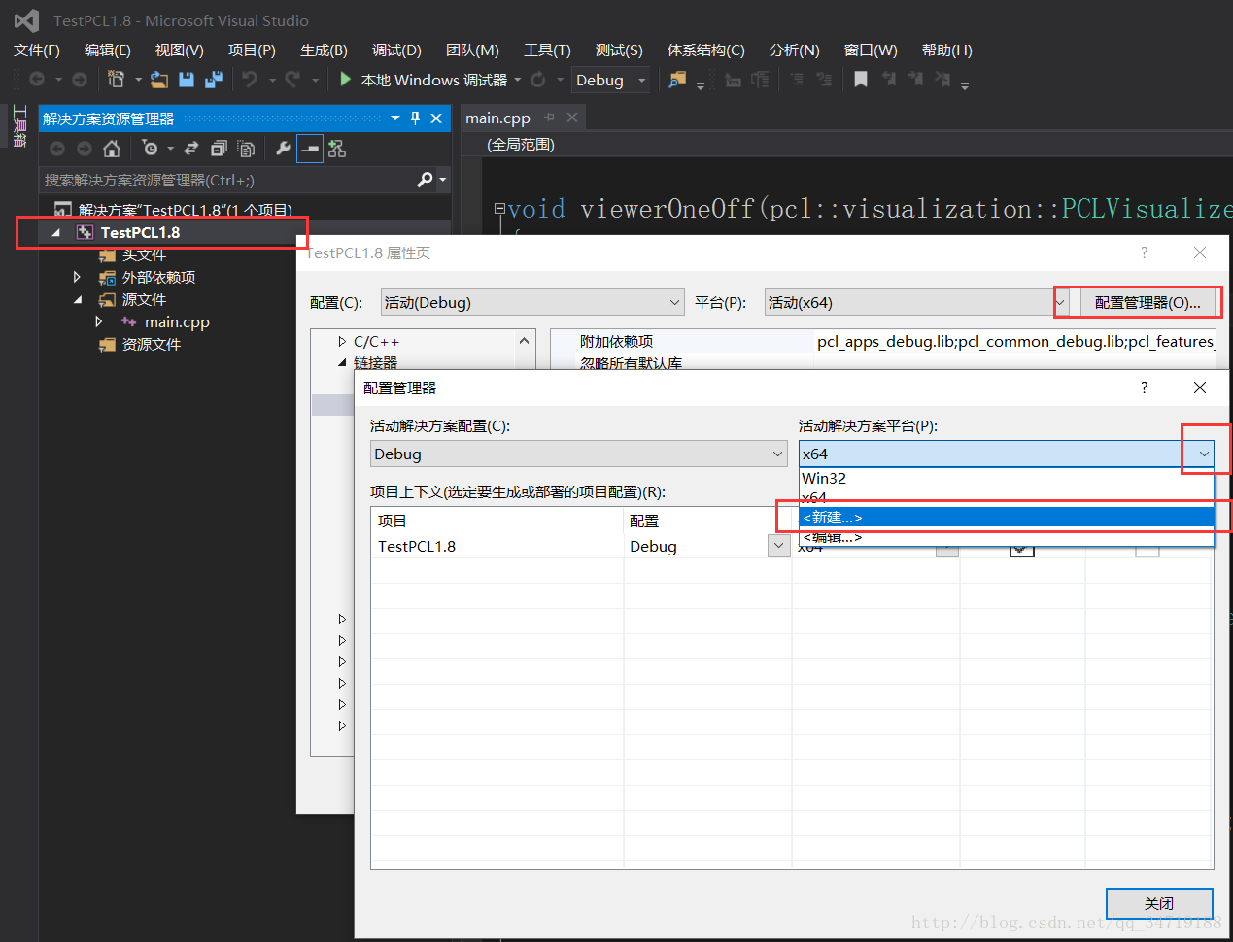Open a file via toolbar folder icon
Viewport: 1233px width, 942px height.
tap(159, 80)
